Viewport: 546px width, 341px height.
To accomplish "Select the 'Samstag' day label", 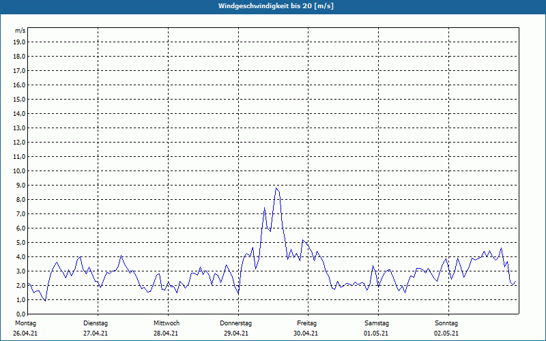I will [x=377, y=323].
